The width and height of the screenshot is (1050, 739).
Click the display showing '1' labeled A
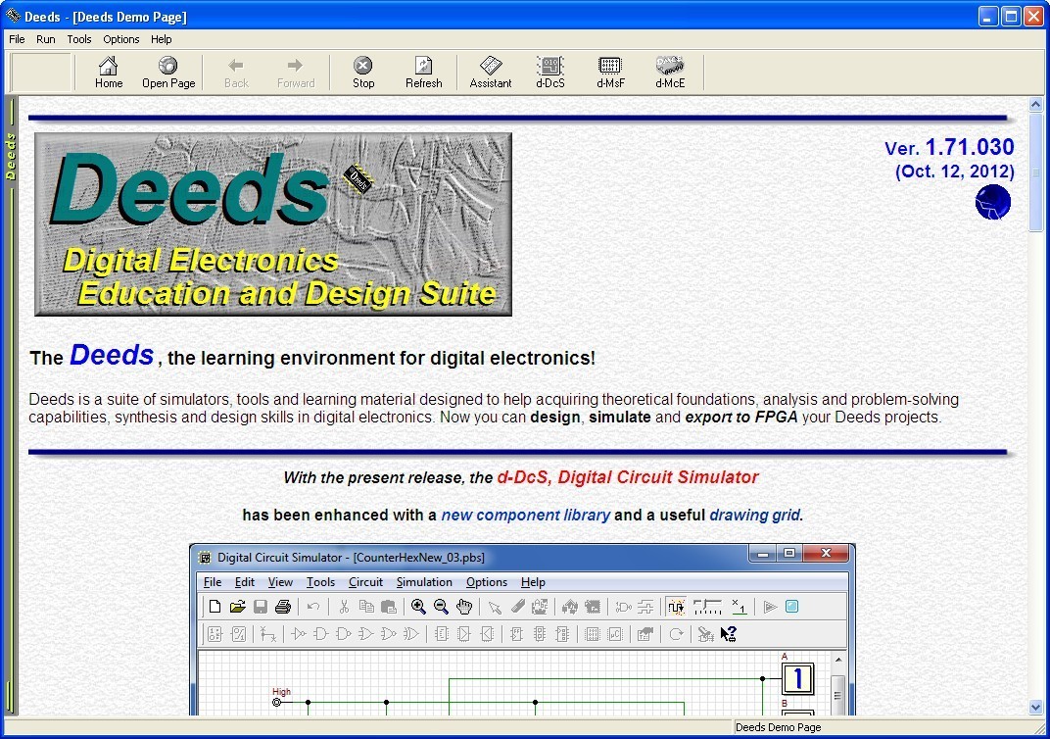[x=797, y=678]
